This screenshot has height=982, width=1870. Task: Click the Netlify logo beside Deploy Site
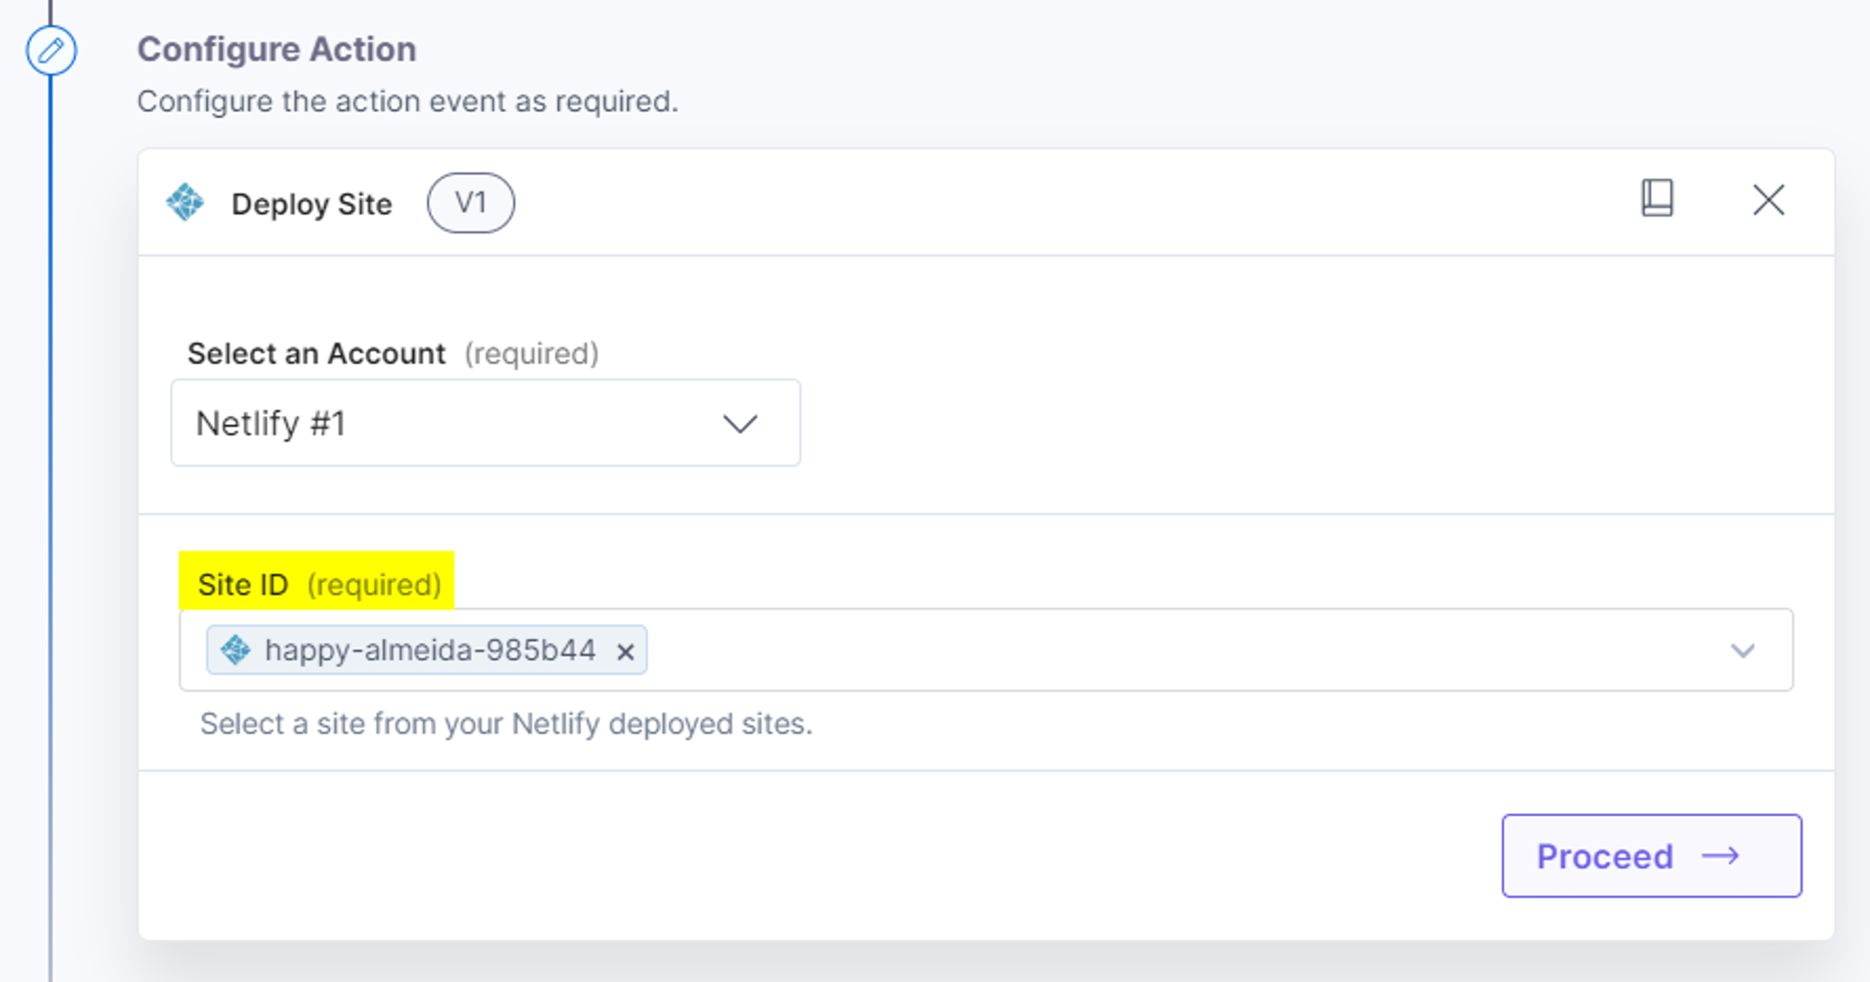point(185,203)
